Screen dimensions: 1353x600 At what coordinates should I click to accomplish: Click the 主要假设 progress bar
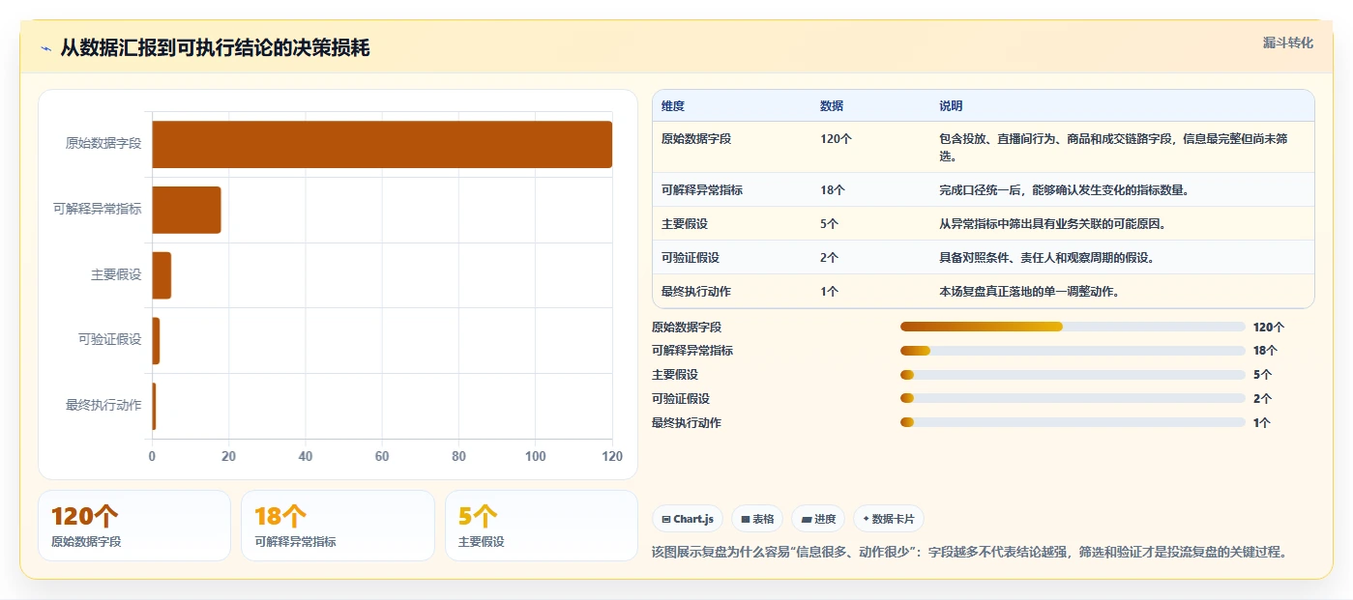click(1073, 375)
